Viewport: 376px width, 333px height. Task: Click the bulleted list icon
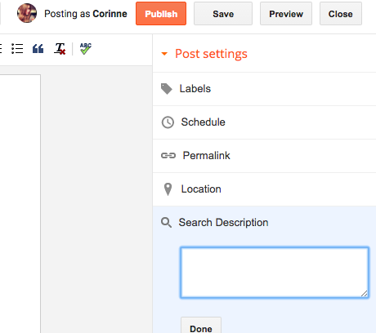tap(17, 49)
